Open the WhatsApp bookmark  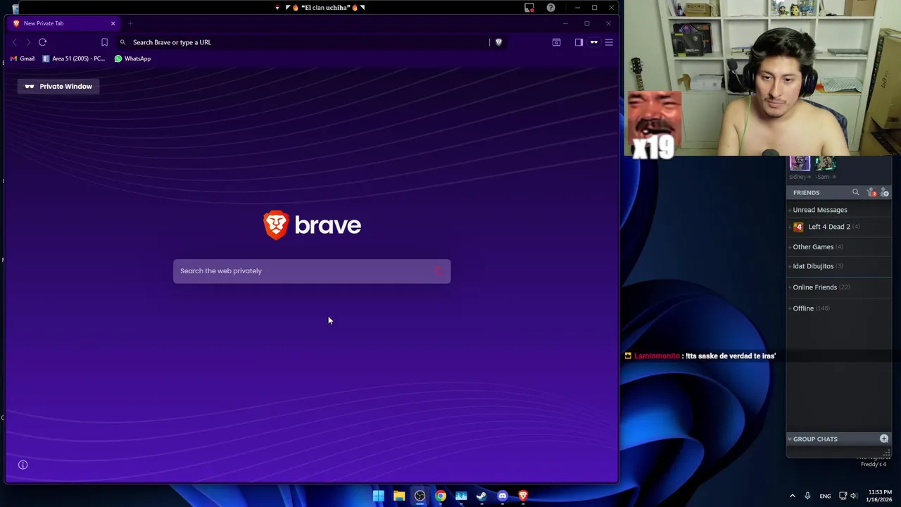[x=132, y=58]
